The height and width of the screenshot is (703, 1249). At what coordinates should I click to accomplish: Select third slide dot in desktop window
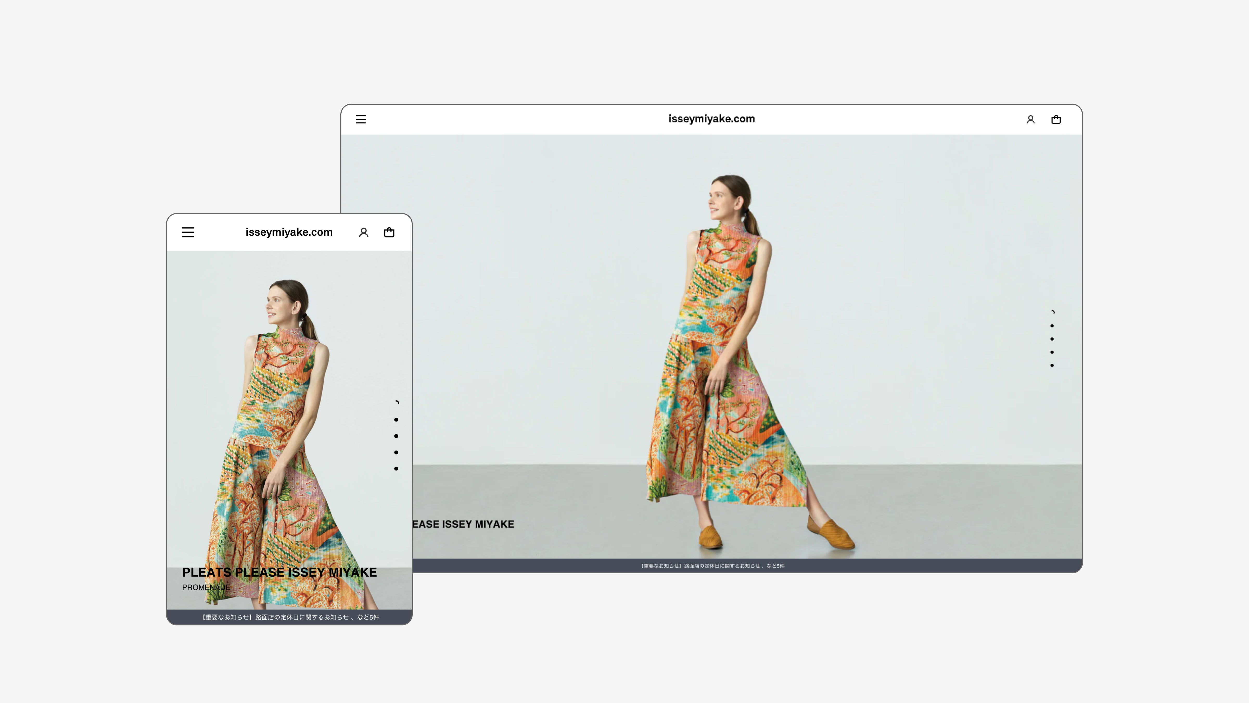click(1052, 339)
